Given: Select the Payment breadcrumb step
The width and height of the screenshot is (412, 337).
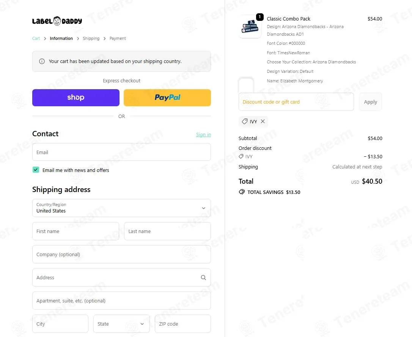Looking at the screenshot, I should (x=118, y=38).
